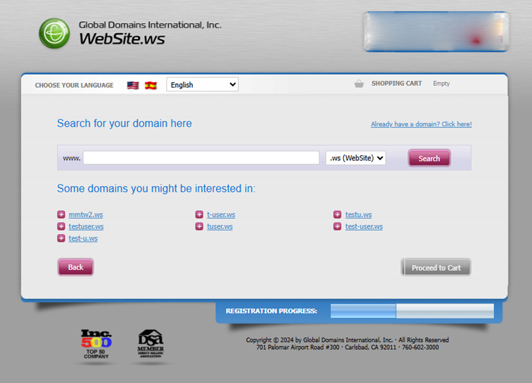532x383 pixels.
Task: Select the US flag for English
Action: pos(132,84)
